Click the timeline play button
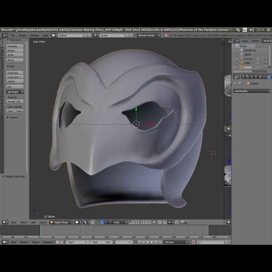This screenshot has height=272, width=272. tap(151, 242)
